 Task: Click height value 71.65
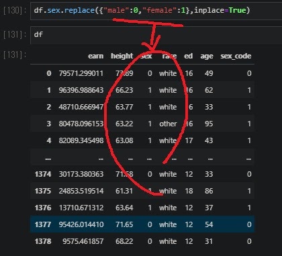click(x=124, y=224)
